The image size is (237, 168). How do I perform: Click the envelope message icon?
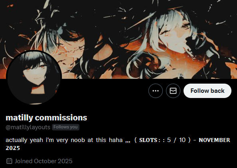click(173, 91)
